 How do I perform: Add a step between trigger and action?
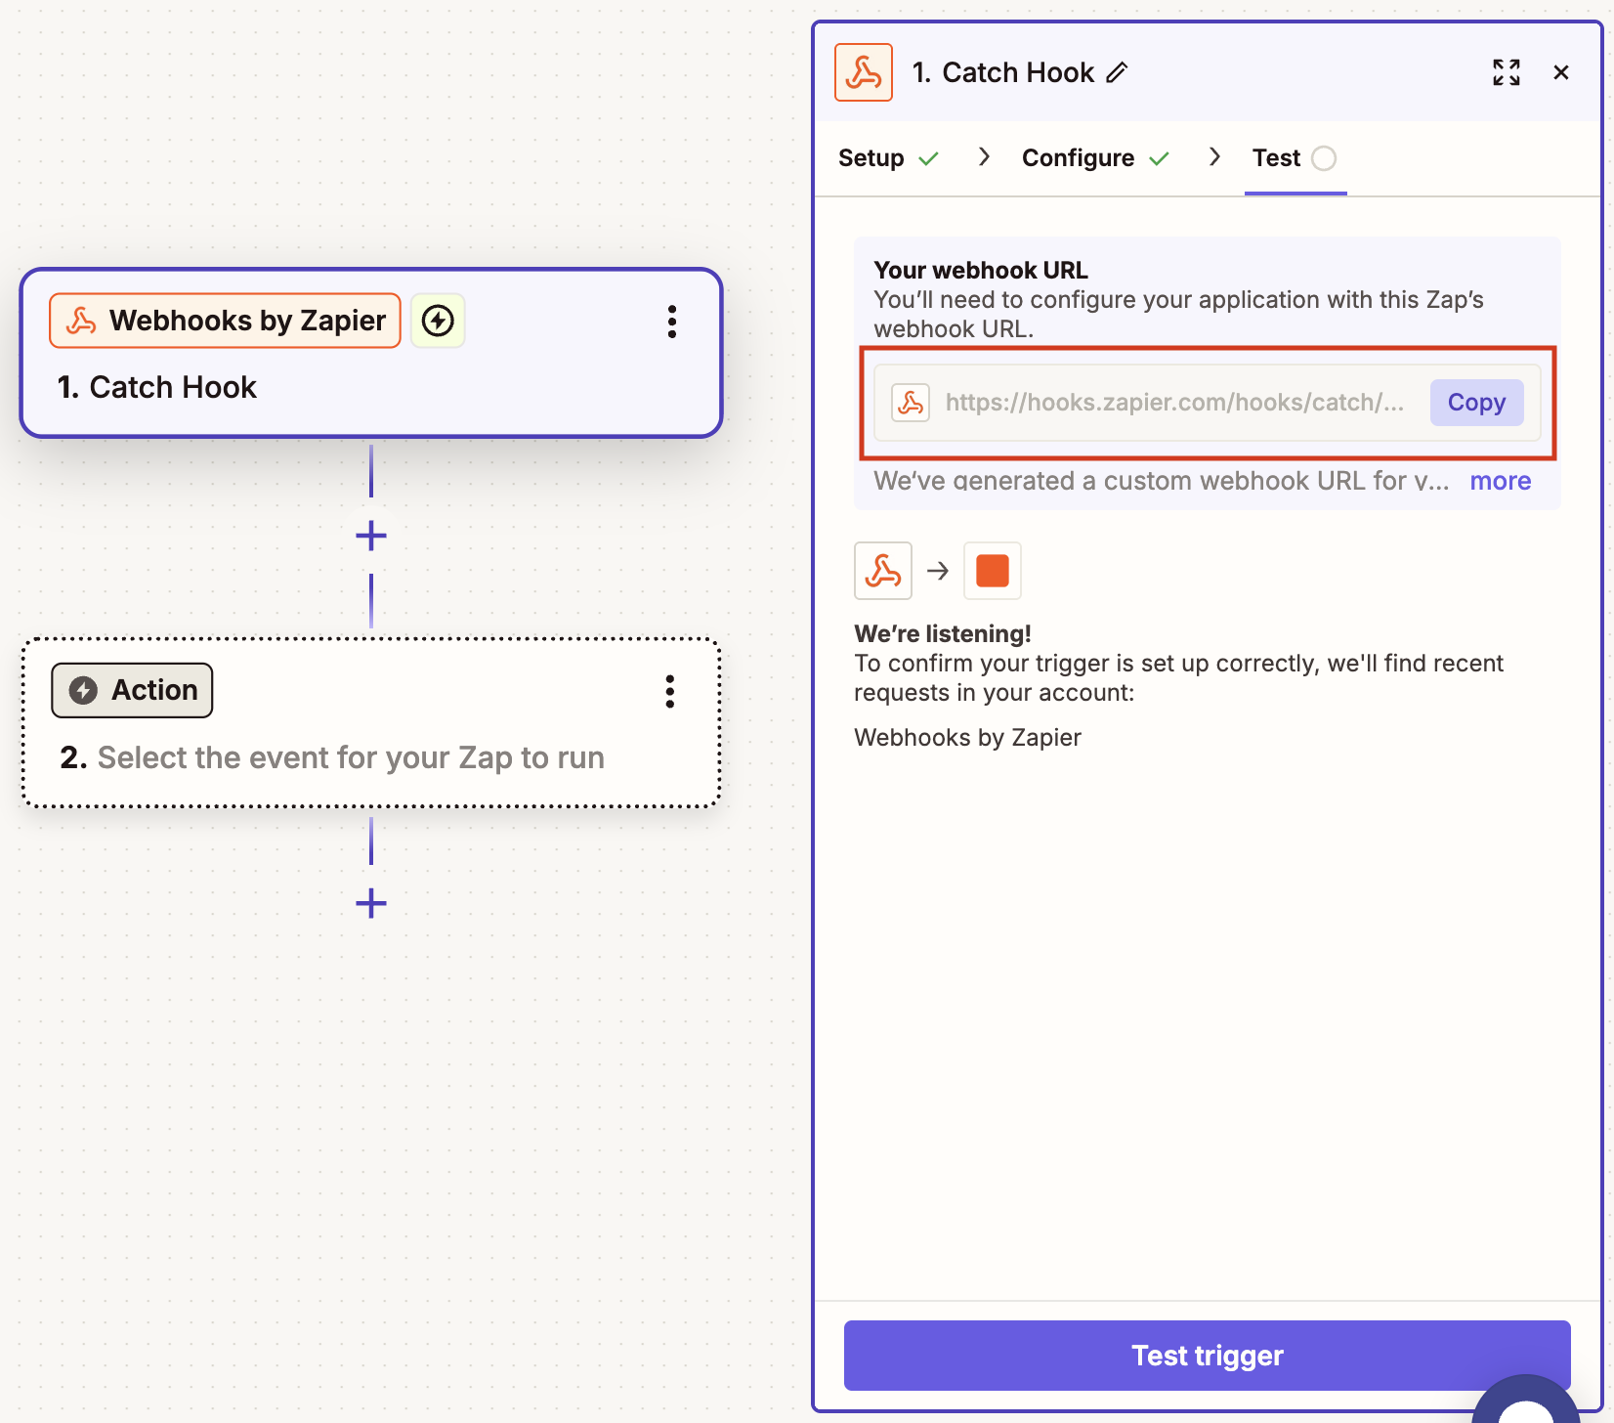click(371, 536)
